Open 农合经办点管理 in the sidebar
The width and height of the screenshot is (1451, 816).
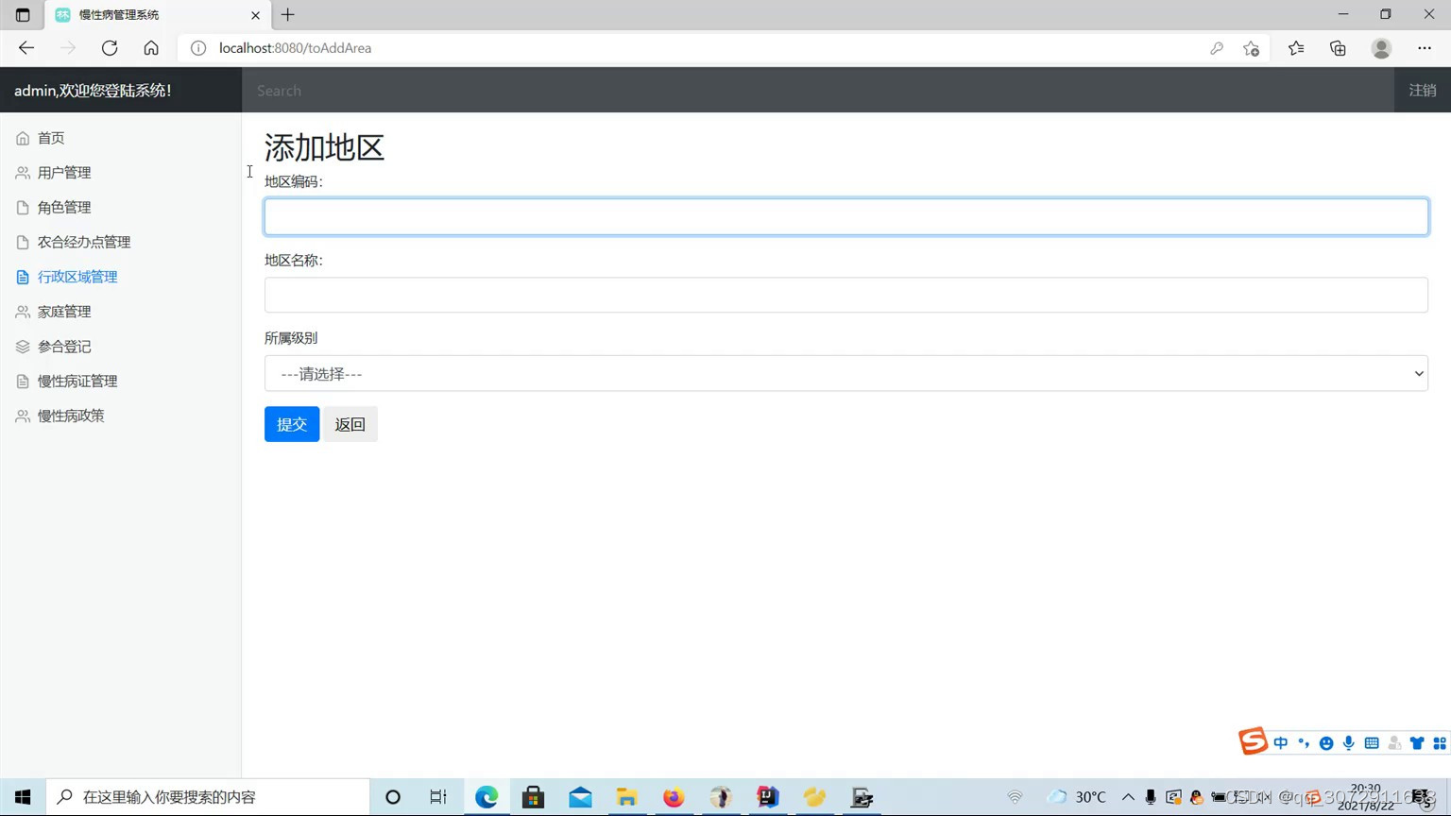(84, 243)
